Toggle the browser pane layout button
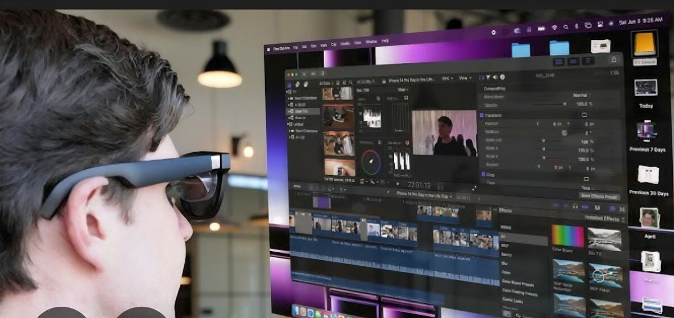Screen dimensions: 674x318 click(559, 61)
